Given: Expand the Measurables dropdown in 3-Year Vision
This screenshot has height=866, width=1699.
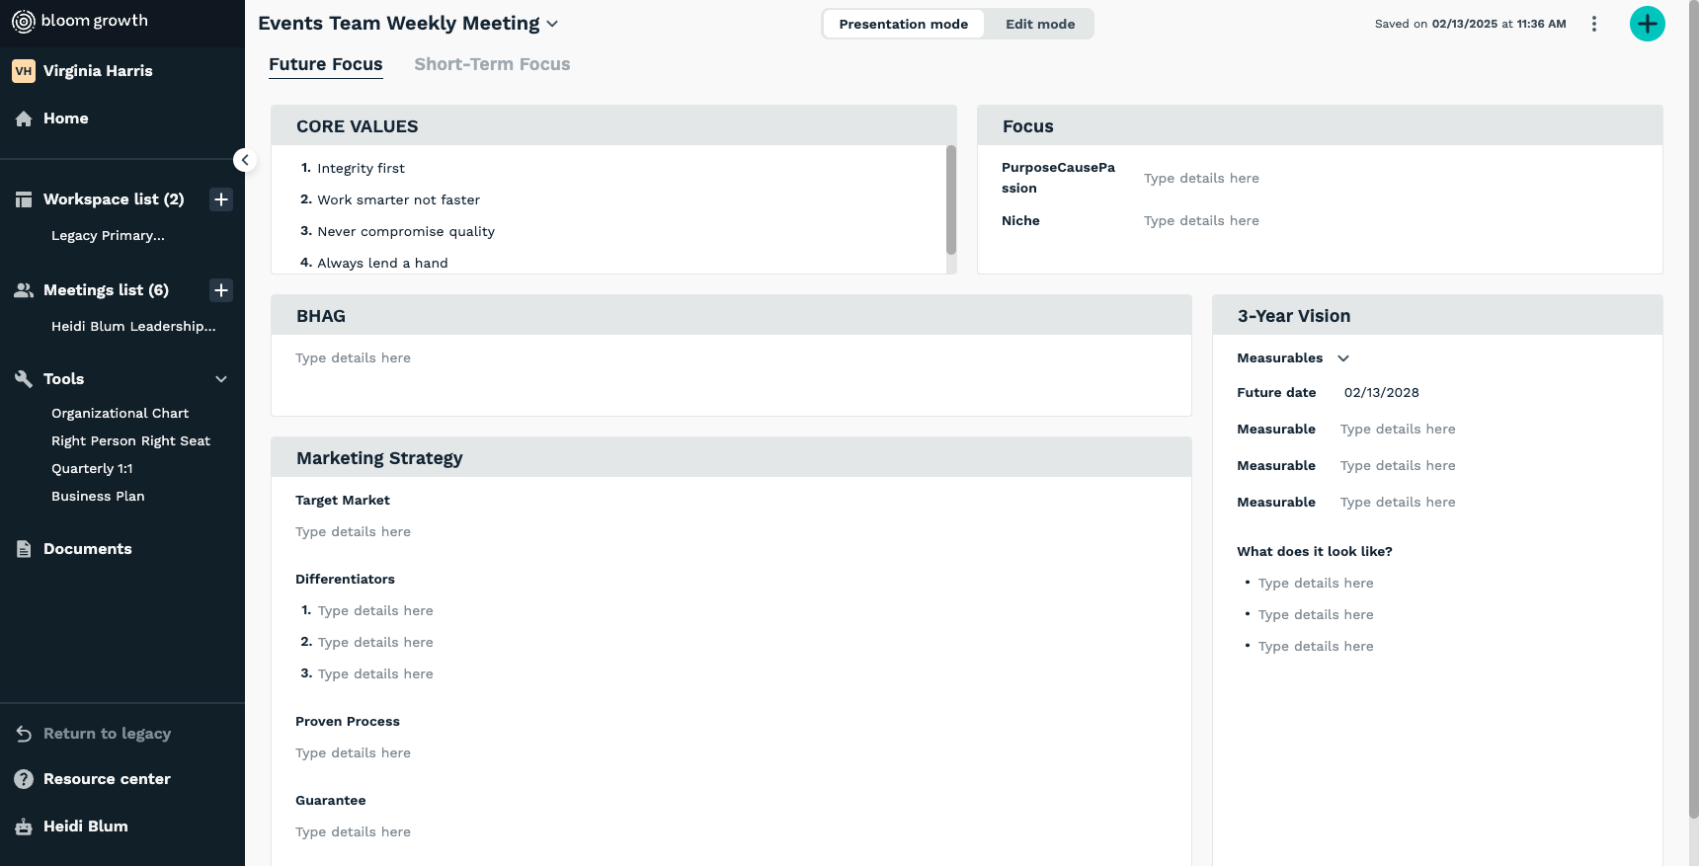Looking at the screenshot, I should pyautogui.click(x=1343, y=358).
